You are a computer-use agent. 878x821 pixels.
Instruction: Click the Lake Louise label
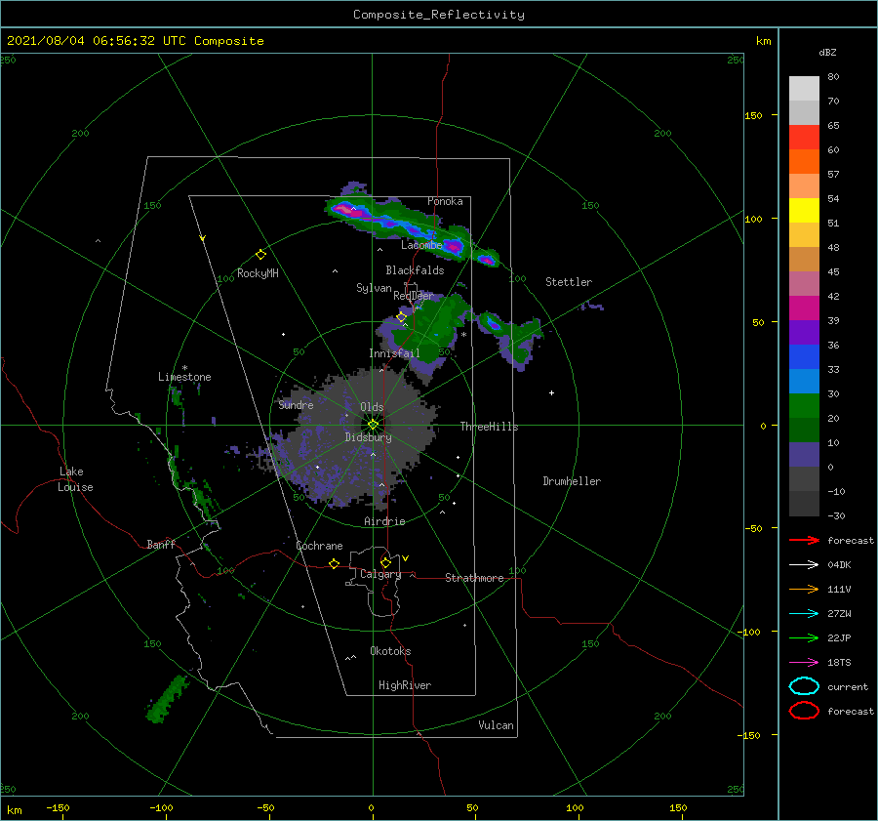coord(75,479)
